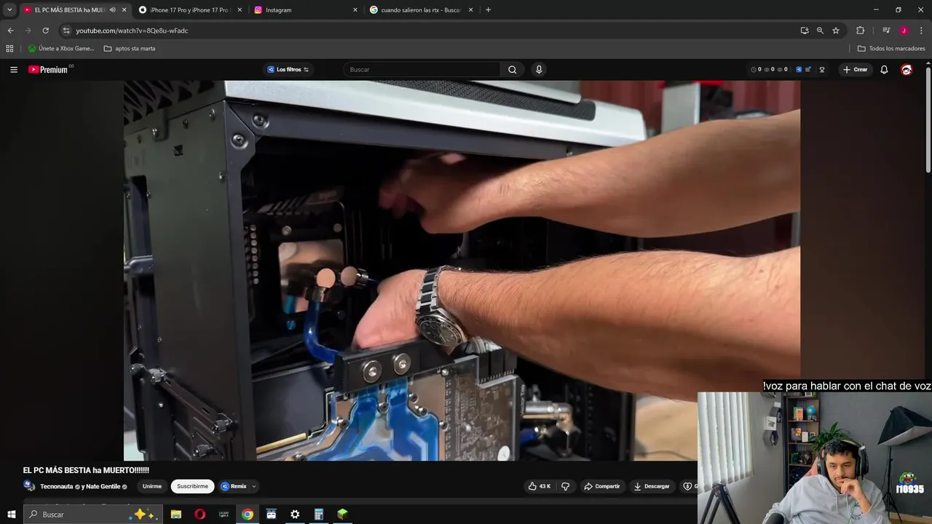
Task: Click the Windows taskbar Buscar search box
Action: click(x=93, y=515)
